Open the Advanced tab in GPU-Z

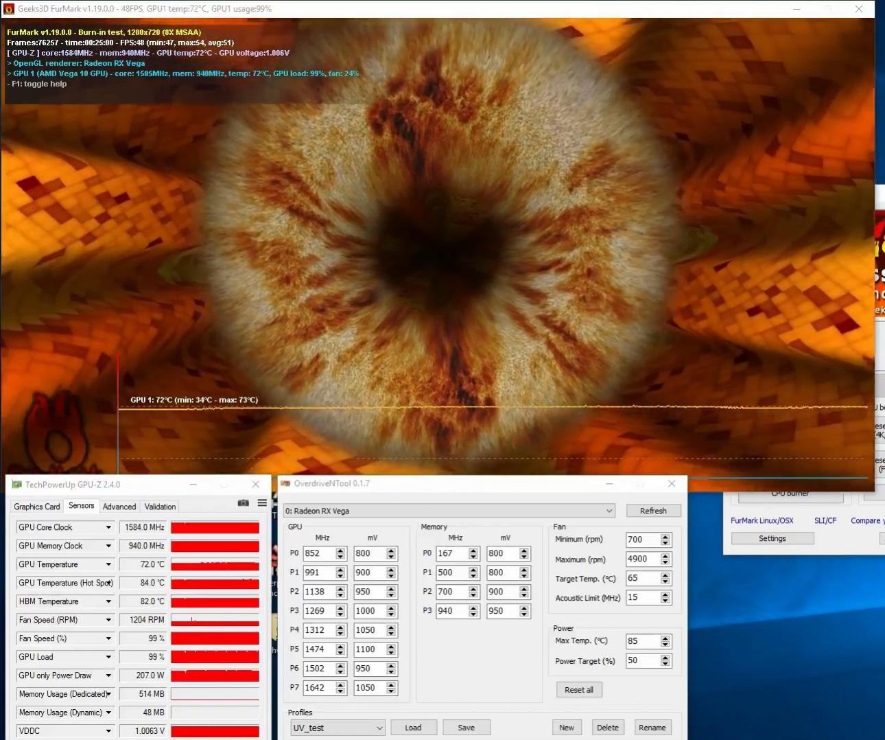(119, 507)
